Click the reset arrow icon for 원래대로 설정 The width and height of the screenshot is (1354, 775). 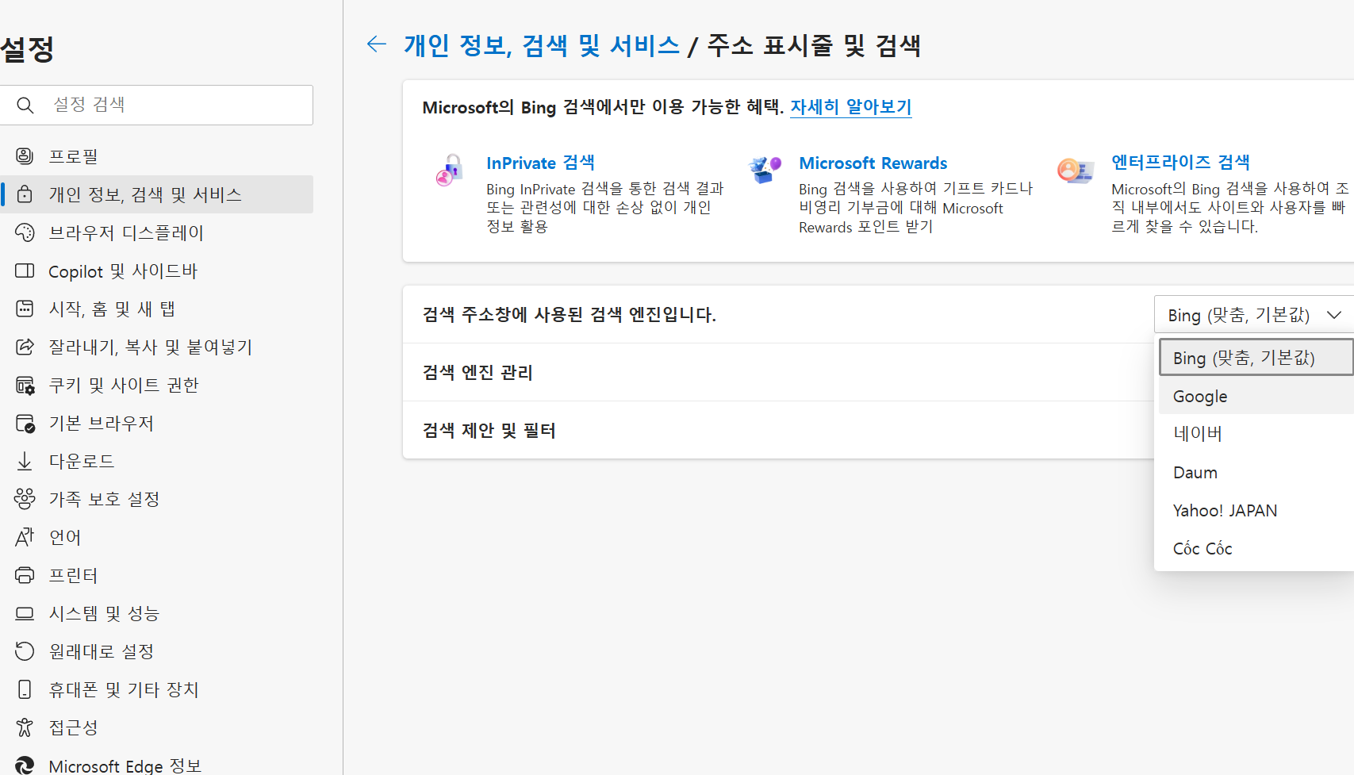(25, 651)
